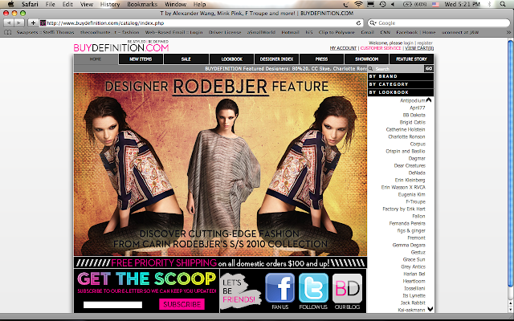Screen dimensions: 514x321
Task: Click the Wi-Fi status icon
Action: [358, 4]
